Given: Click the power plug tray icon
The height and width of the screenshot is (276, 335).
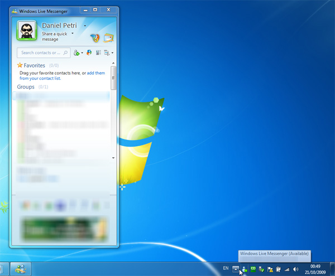Looking at the screenshot, I should (279, 269).
